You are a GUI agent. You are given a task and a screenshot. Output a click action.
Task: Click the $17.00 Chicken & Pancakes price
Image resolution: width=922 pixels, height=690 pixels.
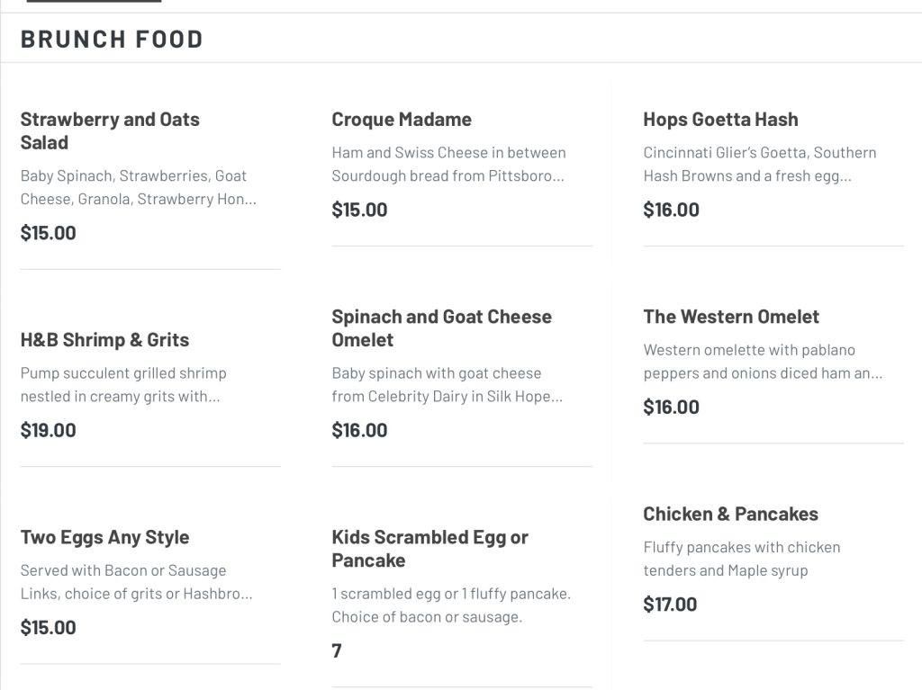(670, 605)
